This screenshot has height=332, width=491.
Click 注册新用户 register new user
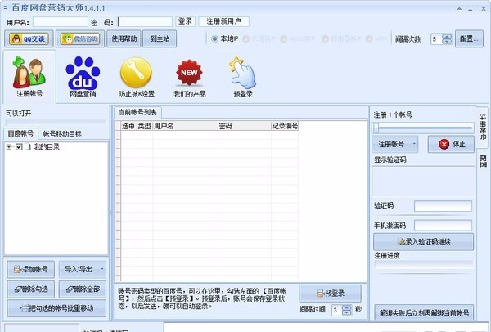tap(224, 21)
